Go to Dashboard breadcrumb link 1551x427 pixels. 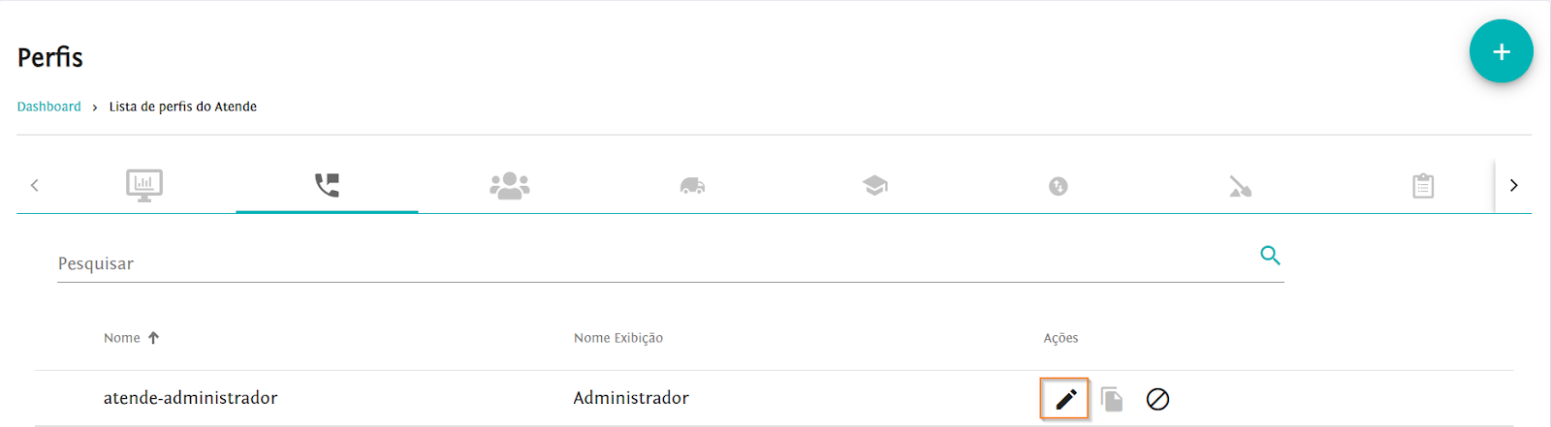[x=49, y=107]
